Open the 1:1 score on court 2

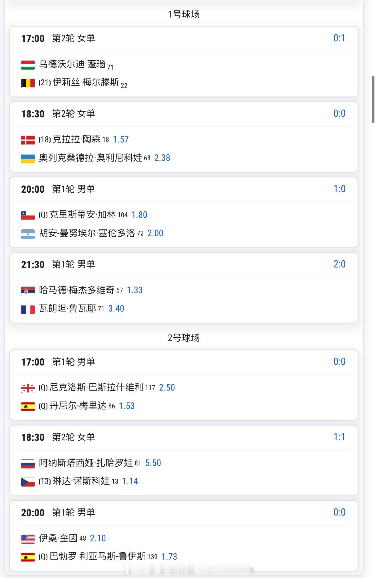coord(339,437)
